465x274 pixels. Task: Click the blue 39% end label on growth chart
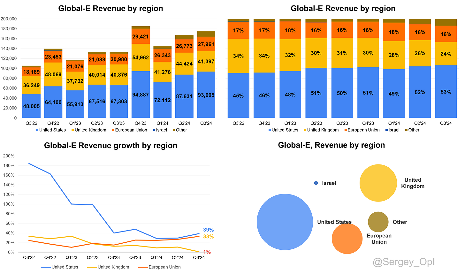coord(209,230)
